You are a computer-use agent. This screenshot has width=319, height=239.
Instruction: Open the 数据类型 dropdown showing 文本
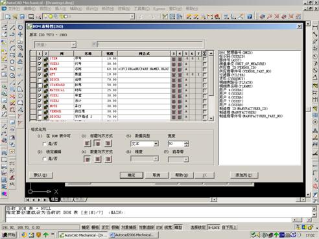(x=156, y=144)
